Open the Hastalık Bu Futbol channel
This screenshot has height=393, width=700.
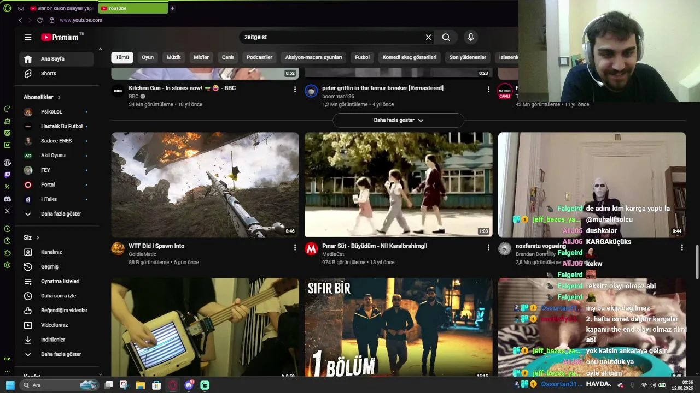[57, 126]
